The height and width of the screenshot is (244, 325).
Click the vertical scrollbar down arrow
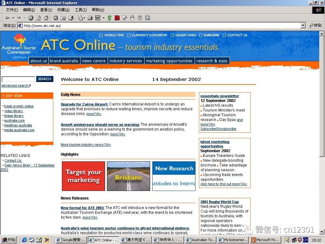[322, 232]
